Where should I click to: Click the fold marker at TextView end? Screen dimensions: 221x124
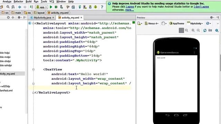click(33, 83)
